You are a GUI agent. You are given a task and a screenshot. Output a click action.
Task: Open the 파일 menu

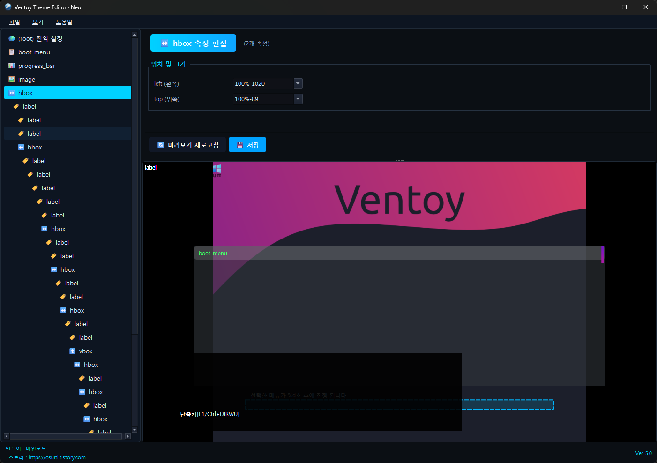[x=15, y=22]
